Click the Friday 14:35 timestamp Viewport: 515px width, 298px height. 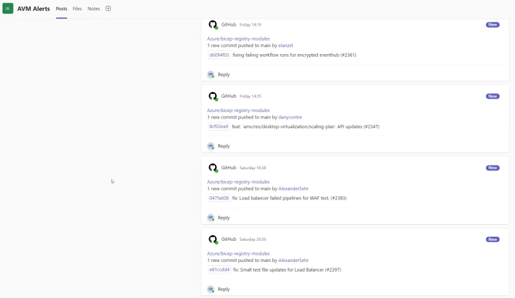250,97
